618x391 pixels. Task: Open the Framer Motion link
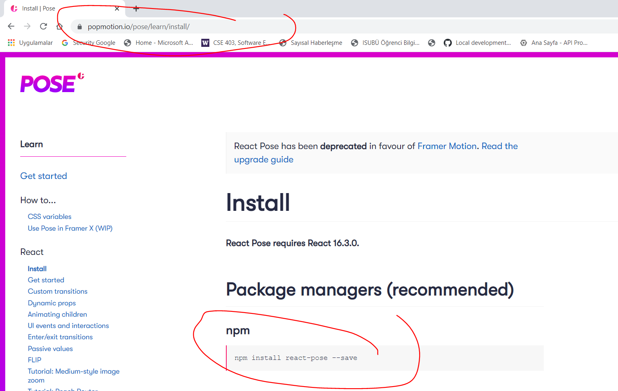pyautogui.click(x=447, y=146)
